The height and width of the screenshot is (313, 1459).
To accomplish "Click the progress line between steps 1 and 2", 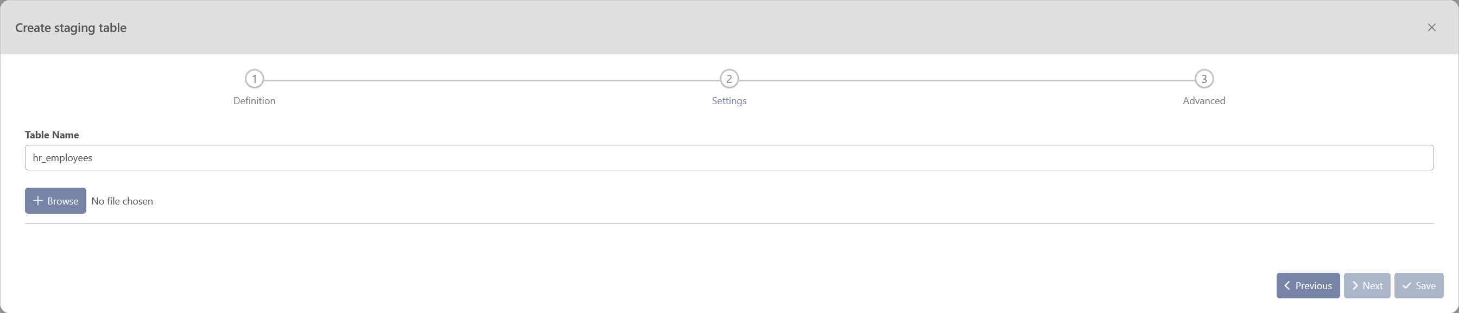I will pyautogui.click(x=492, y=80).
